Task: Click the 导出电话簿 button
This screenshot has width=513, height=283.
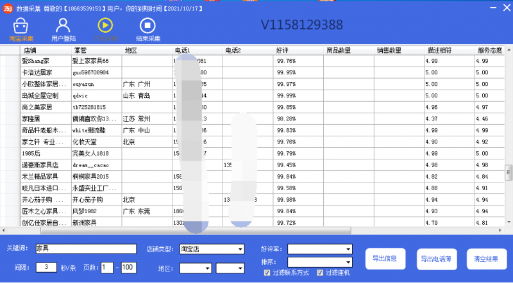Action: click(437, 259)
